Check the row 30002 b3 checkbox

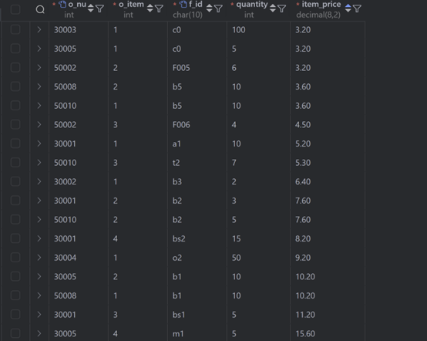point(15,181)
